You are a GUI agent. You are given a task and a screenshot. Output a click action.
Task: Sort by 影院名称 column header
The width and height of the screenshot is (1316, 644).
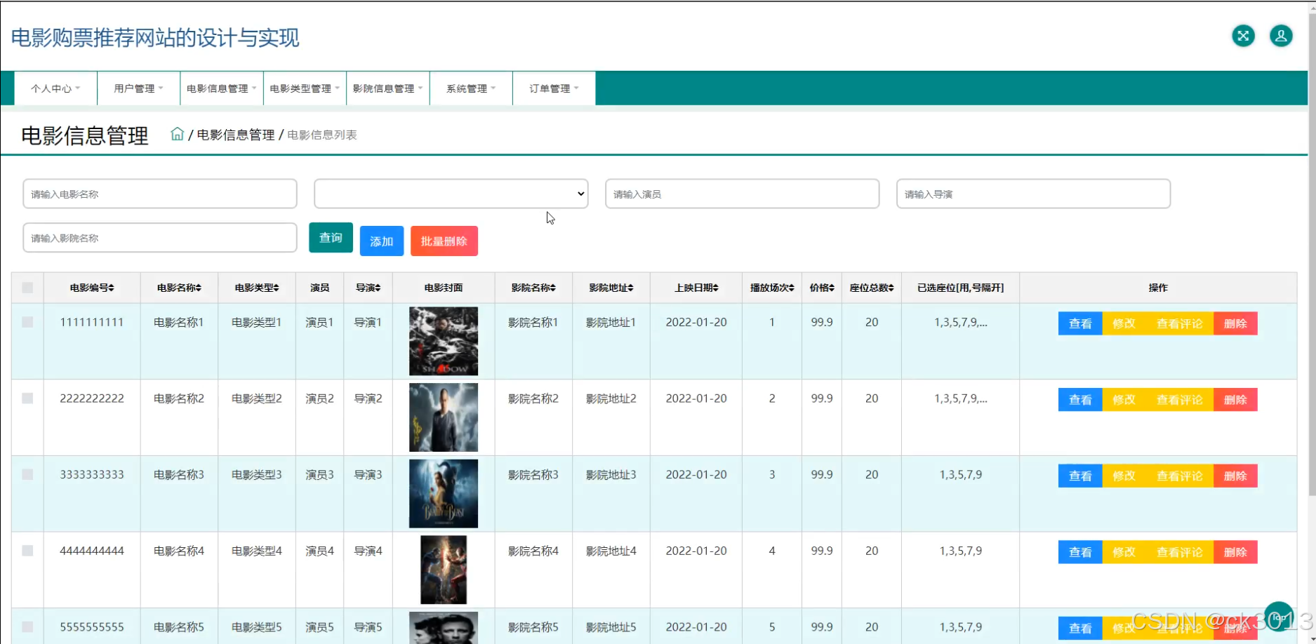click(533, 288)
